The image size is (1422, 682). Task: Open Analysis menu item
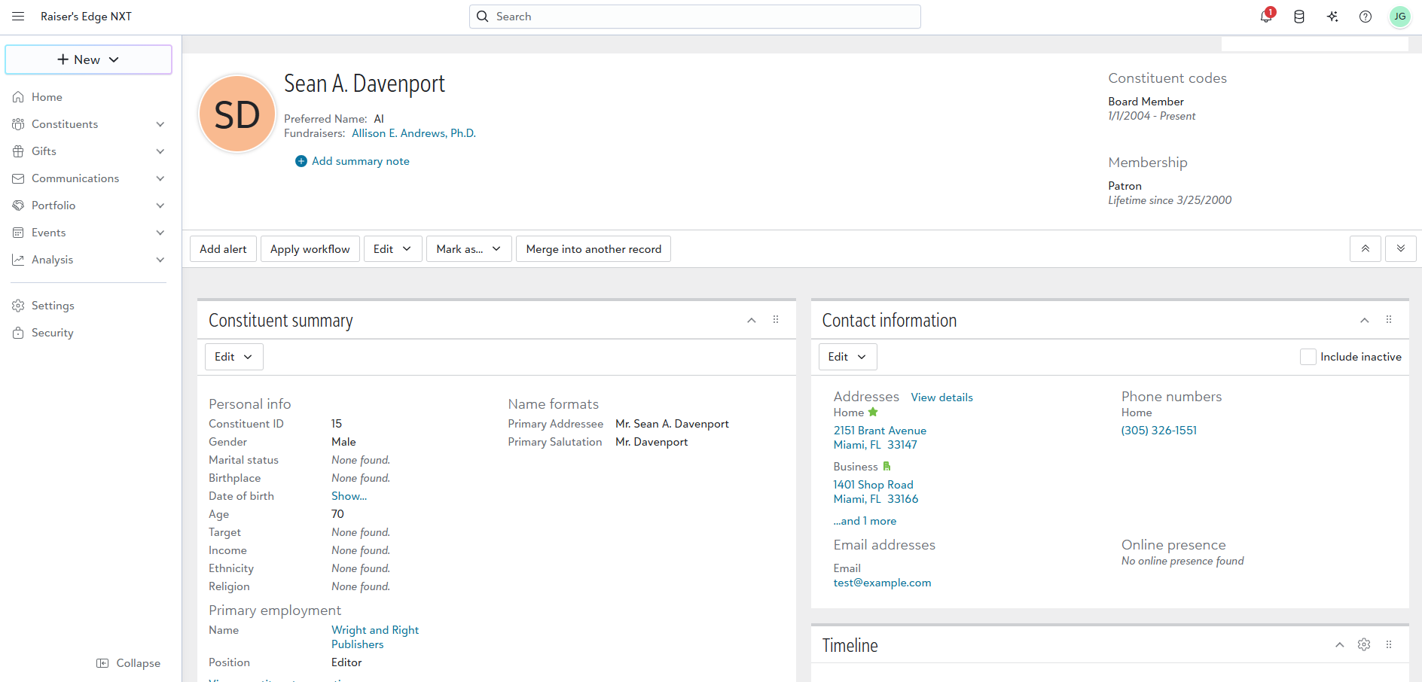[x=53, y=260]
